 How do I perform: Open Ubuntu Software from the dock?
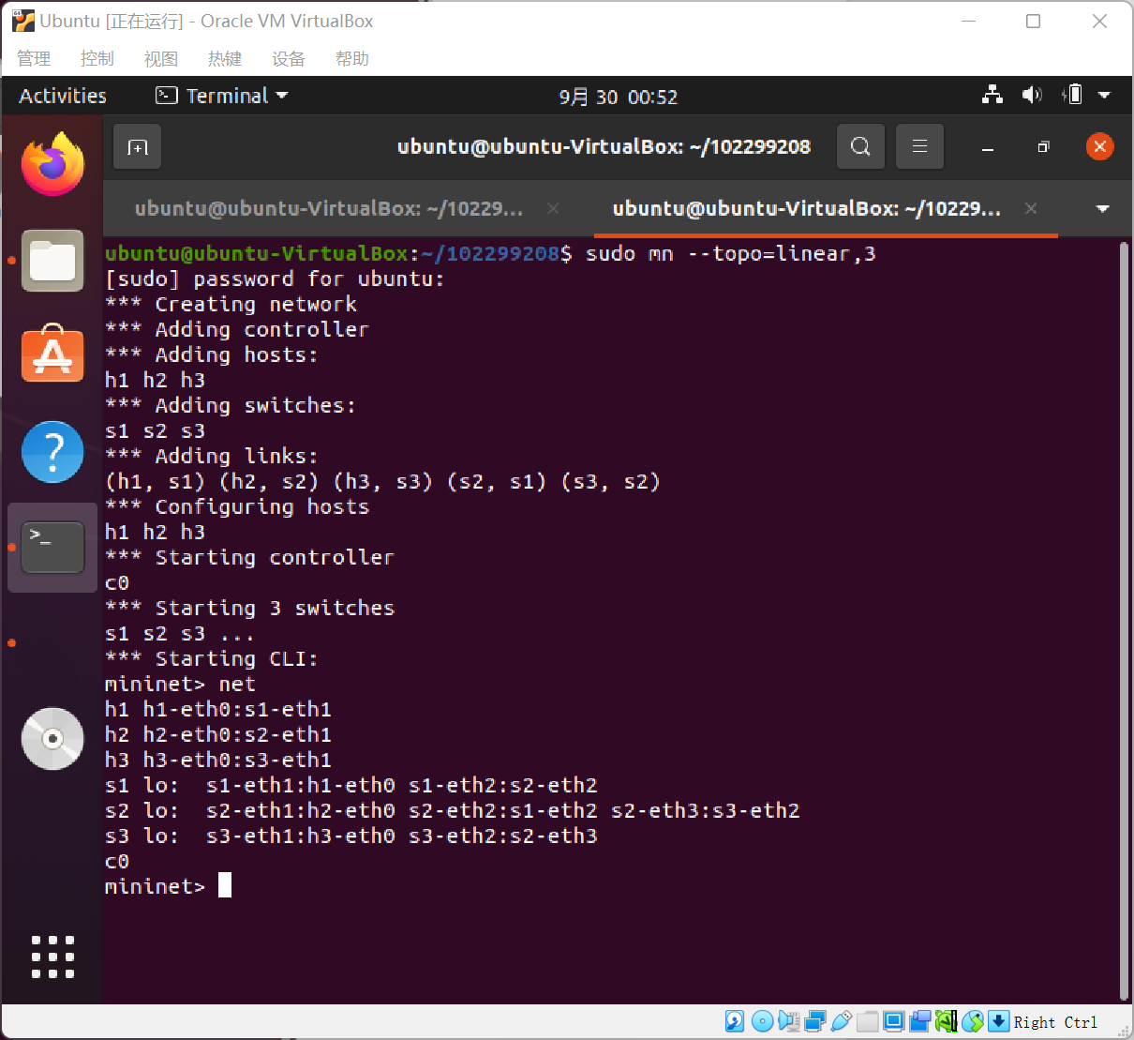(x=52, y=354)
